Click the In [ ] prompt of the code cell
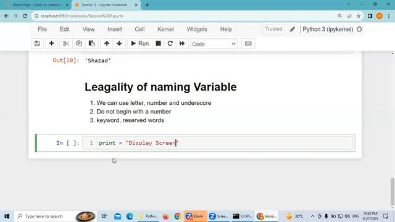The image size is (395, 222). click(67, 143)
